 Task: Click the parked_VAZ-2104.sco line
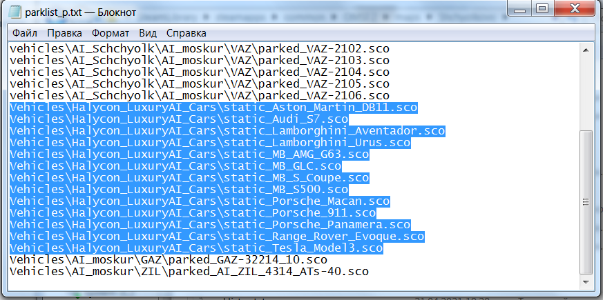point(200,72)
